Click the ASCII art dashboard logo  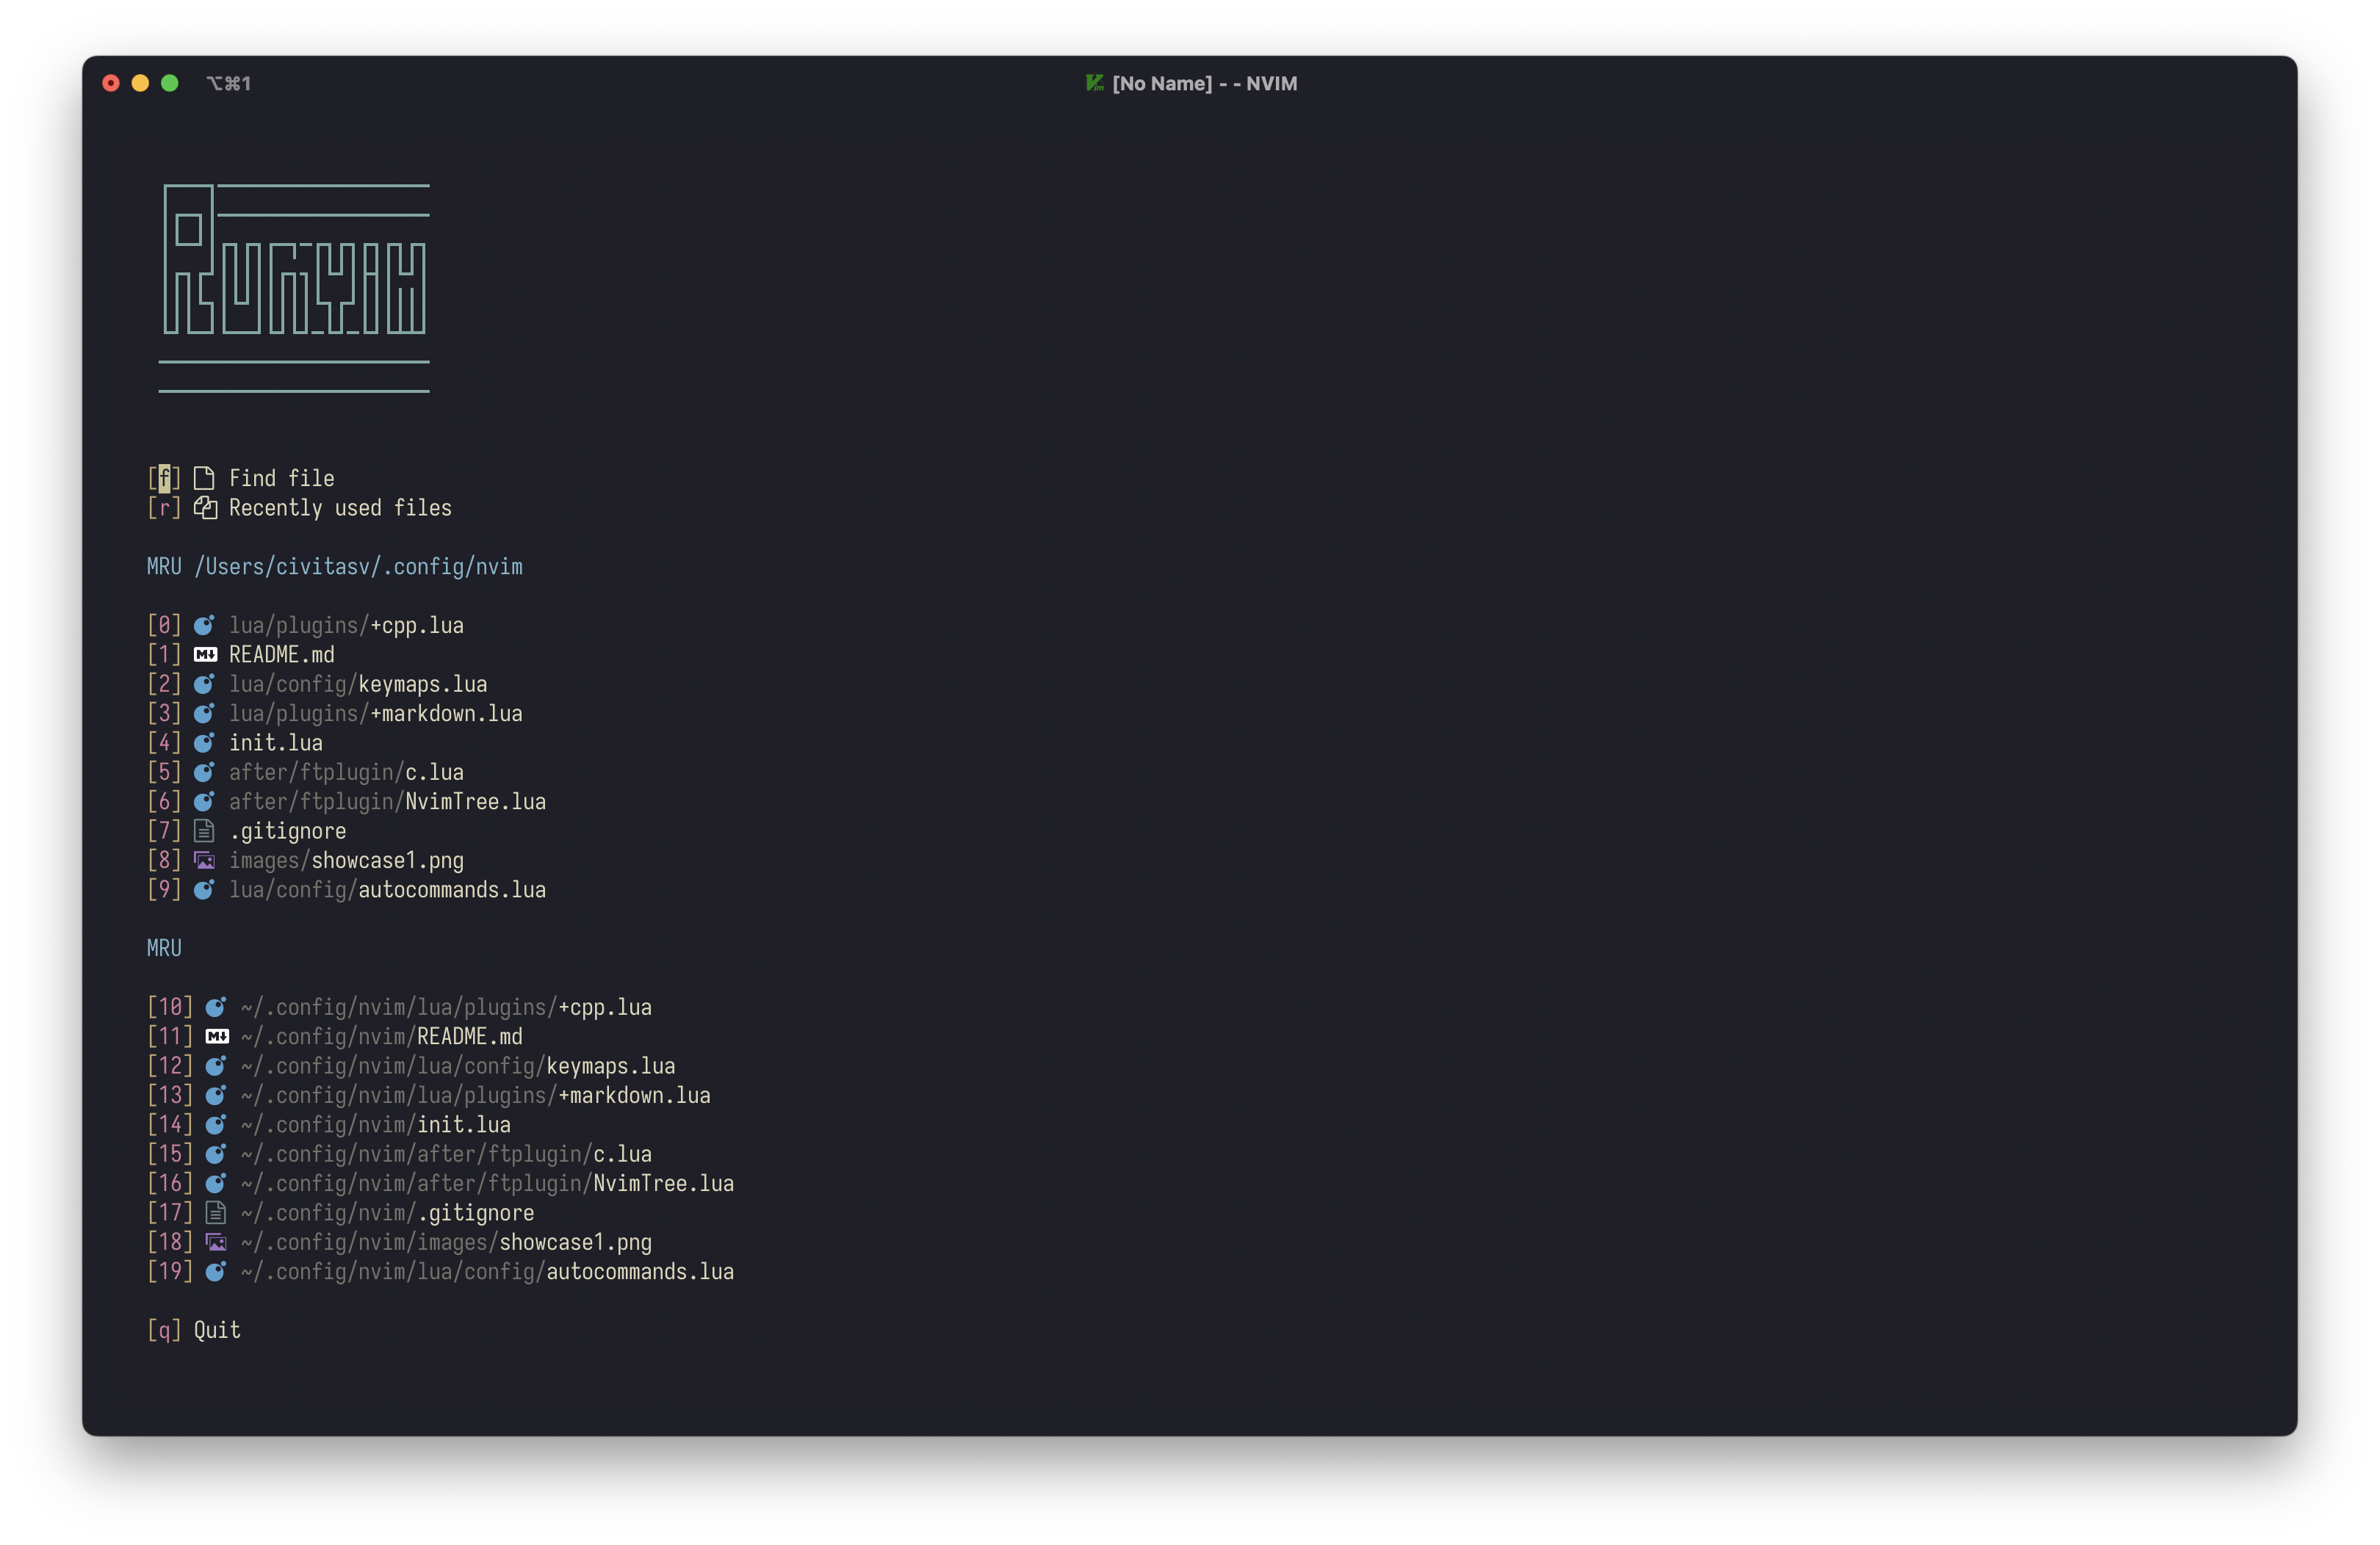point(295,287)
